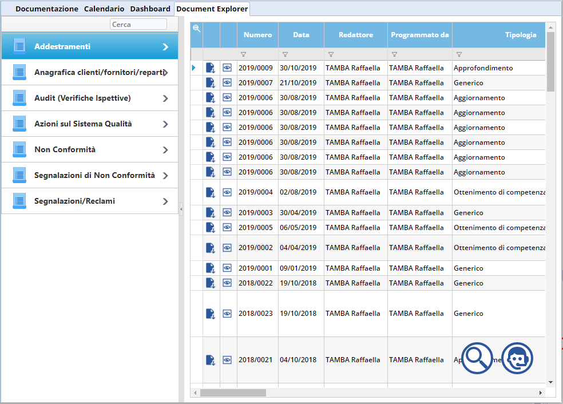
Task: Click the list icon beside Non Conformità
Action: pos(20,149)
